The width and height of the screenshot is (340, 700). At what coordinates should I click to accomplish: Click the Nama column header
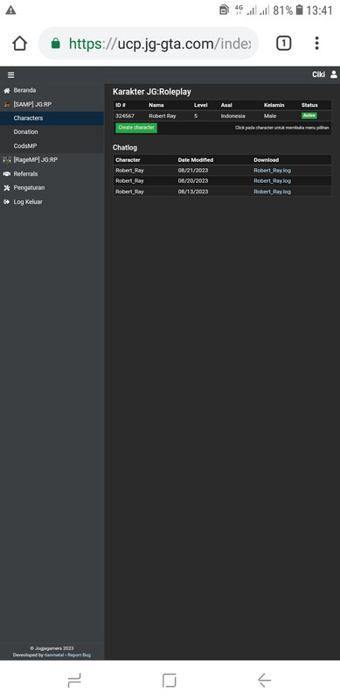click(156, 105)
